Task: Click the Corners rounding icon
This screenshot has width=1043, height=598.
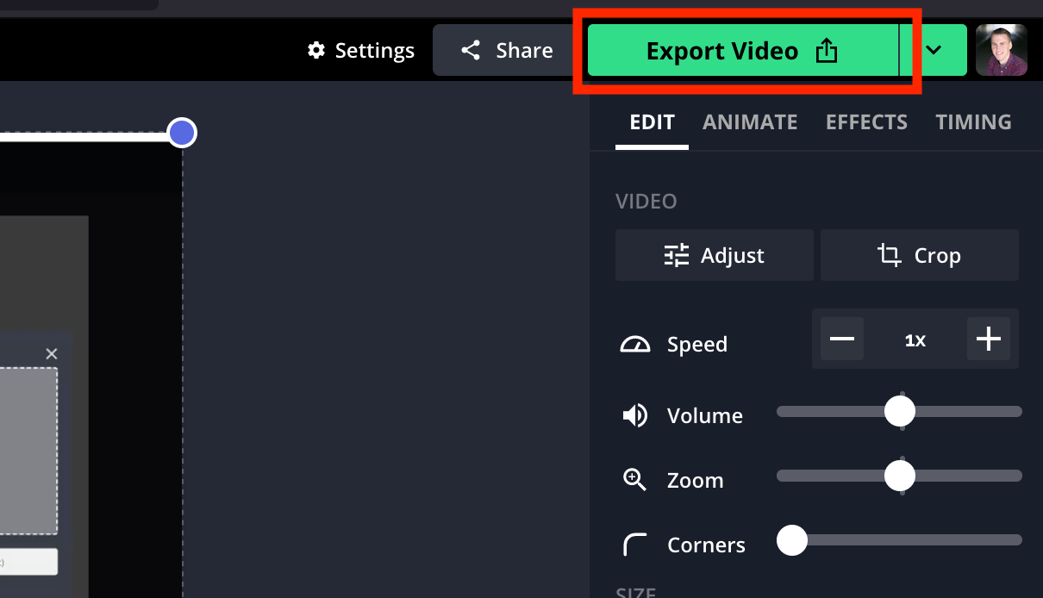Action: 635,544
